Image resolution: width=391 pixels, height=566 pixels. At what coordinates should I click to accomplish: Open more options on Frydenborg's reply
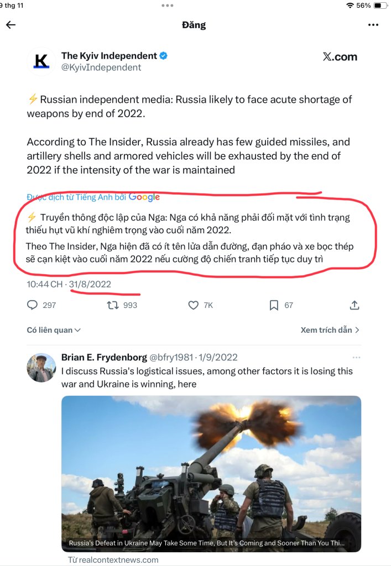pyautogui.click(x=357, y=358)
